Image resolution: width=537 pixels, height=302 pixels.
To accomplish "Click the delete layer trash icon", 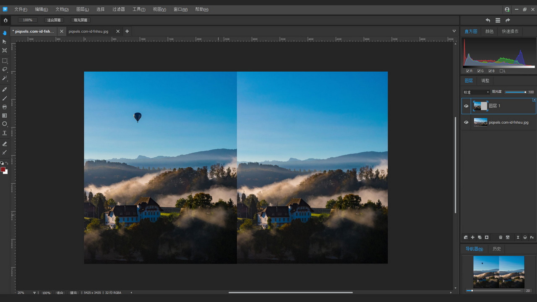I will coord(501,237).
